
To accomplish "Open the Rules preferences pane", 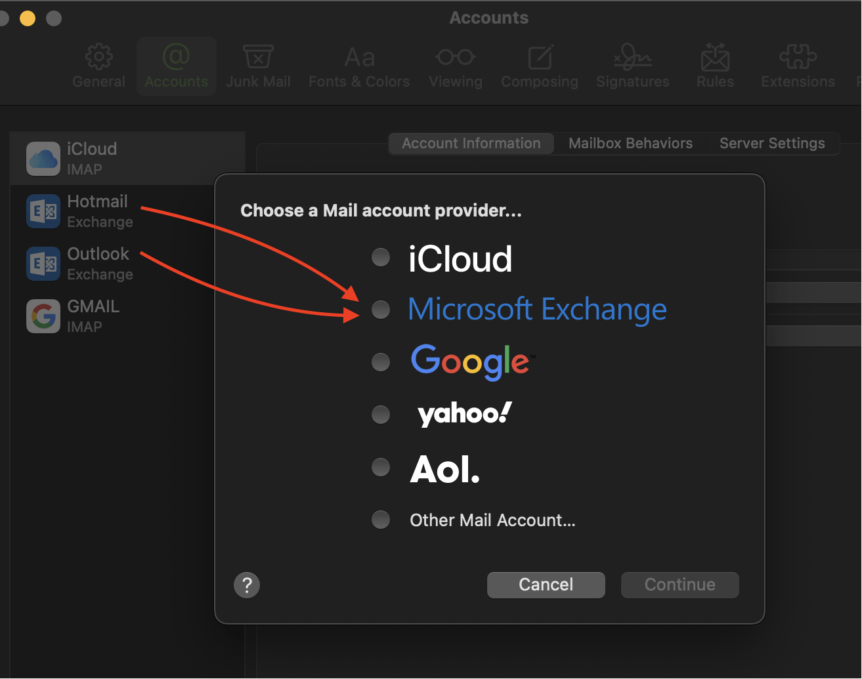I will click(x=715, y=67).
